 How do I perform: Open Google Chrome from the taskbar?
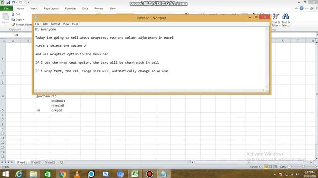tap(63, 174)
